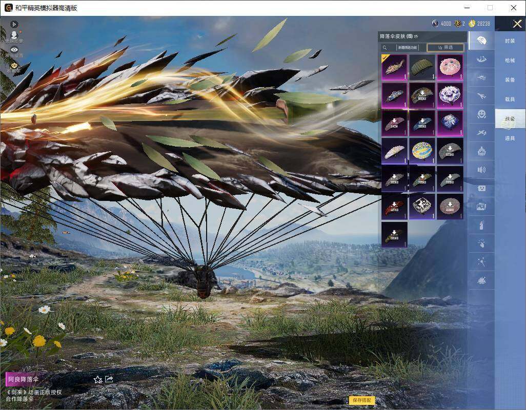
Task: Open the golden collection badge icon
Action: (x=14, y=65)
